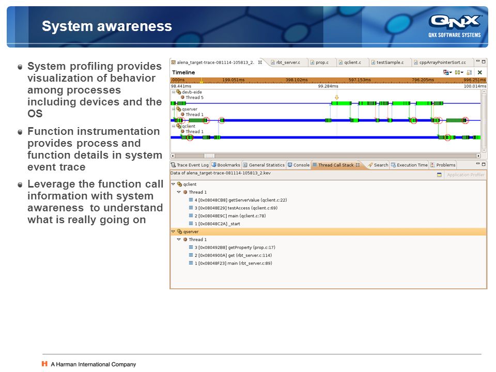Screen dimensions: 496x372
Task: Maximize the bottom views pane
Action: pyautogui.click(x=484, y=164)
